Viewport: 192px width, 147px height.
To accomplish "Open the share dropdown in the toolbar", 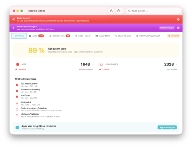I will [x=119, y=11].
